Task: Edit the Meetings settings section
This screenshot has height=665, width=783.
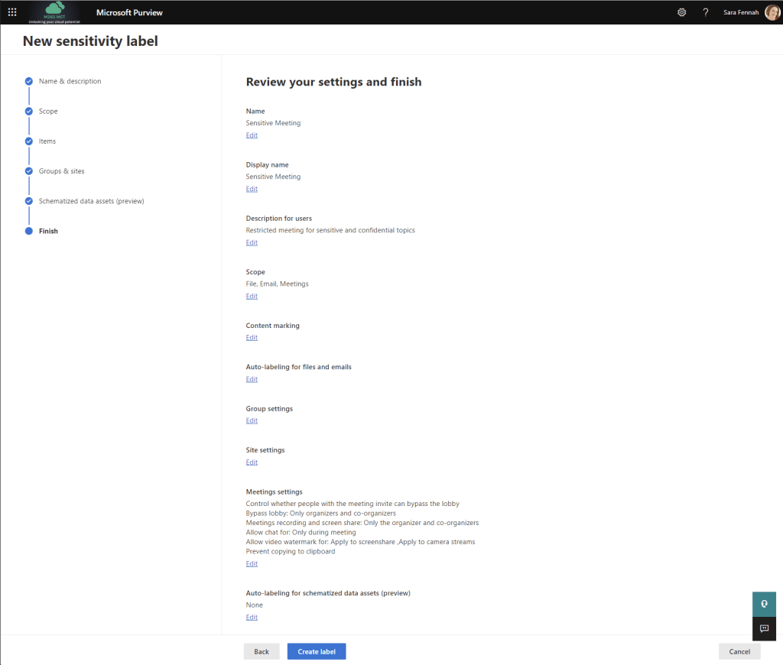Action: click(252, 564)
